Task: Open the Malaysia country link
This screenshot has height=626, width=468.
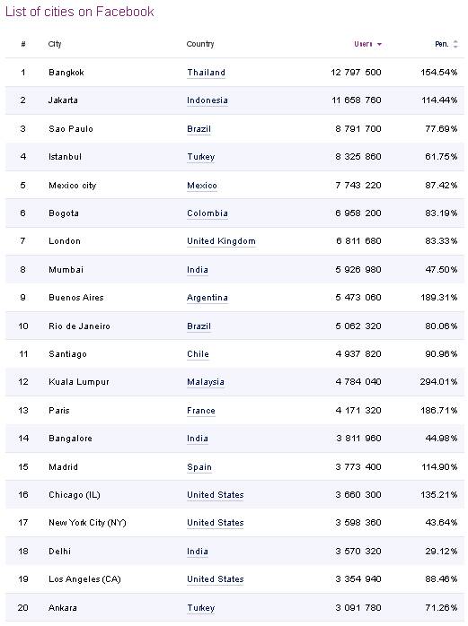Action: [x=205, y=382]
